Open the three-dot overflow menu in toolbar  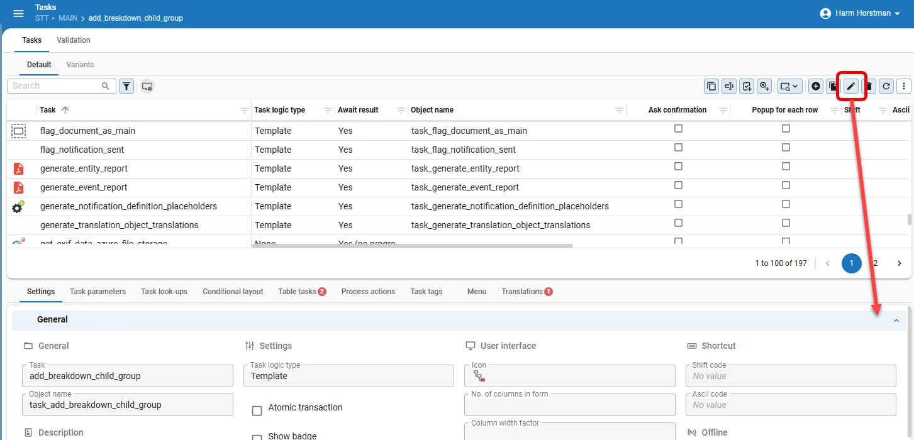(x=904, y=86)
